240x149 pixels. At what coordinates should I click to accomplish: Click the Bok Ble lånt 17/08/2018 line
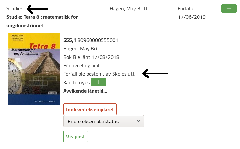[x=91, y=57]
